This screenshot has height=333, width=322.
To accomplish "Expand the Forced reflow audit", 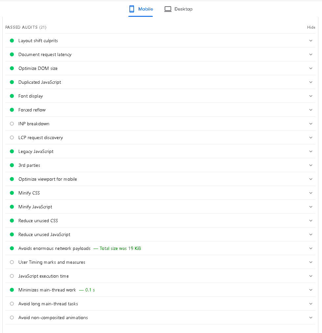I will click(x=311, y=110).
